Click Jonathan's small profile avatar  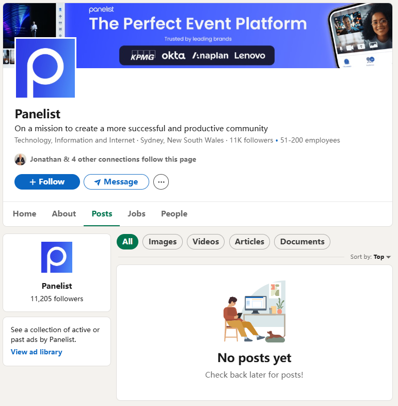click(x=20, y=160)
